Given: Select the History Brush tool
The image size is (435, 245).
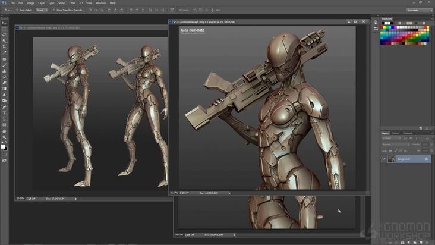Looking at the screenshot, I should (x=4, y=77).
